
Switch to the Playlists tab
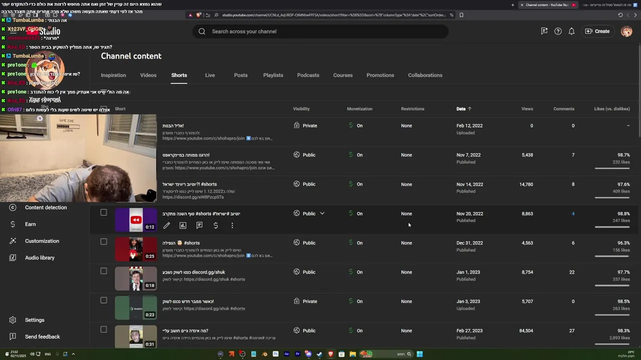[273, 75]
